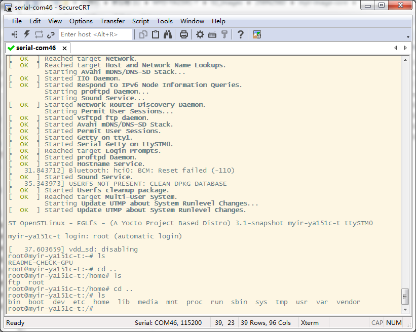Click the Quick Connect lightning icon

26,34
